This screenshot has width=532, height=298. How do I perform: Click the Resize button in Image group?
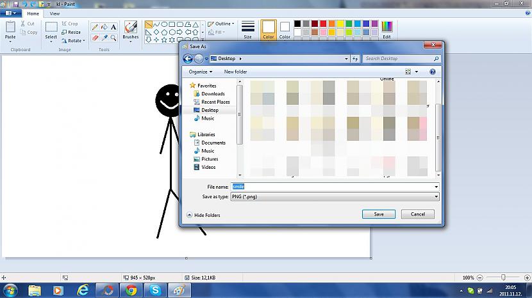coord(71,32)
